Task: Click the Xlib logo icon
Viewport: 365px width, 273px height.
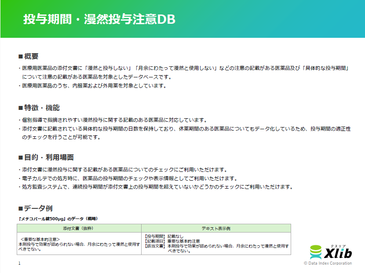Action: (x=331, y=252)
